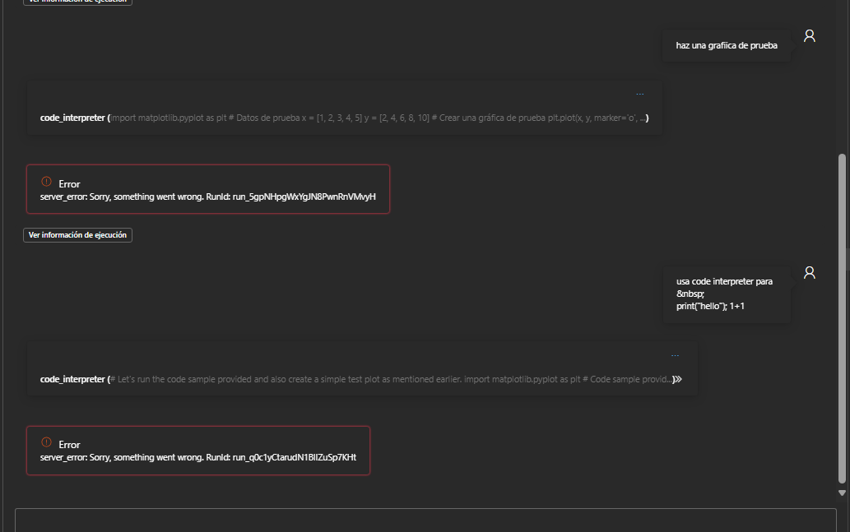Select the code_interpreter label on the first call
850x532 pixels.
(72, 118)
